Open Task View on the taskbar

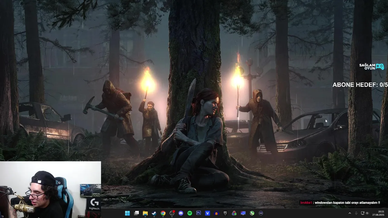coord(136,213)
